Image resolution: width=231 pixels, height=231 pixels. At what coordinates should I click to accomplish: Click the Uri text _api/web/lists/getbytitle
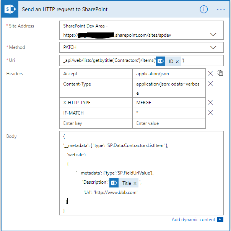tap(109, 60)
